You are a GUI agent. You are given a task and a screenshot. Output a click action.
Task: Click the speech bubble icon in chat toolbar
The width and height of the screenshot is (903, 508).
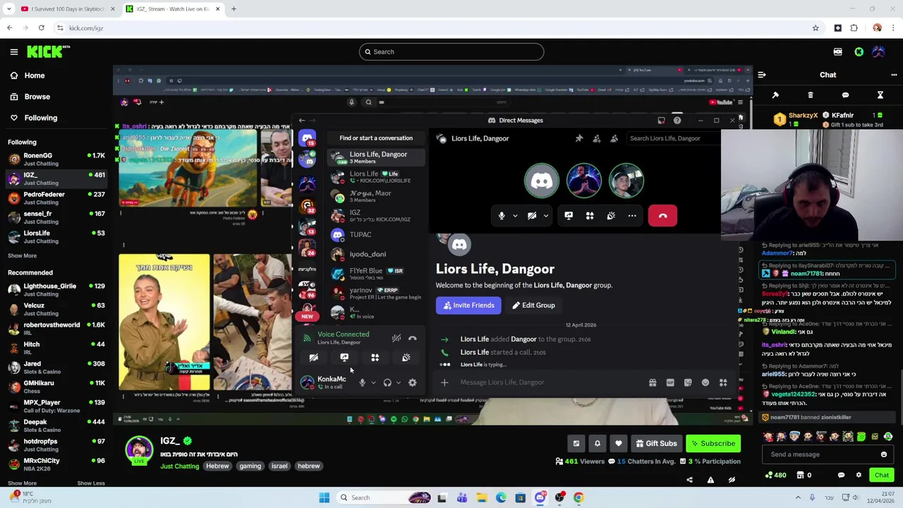[845, 95]
